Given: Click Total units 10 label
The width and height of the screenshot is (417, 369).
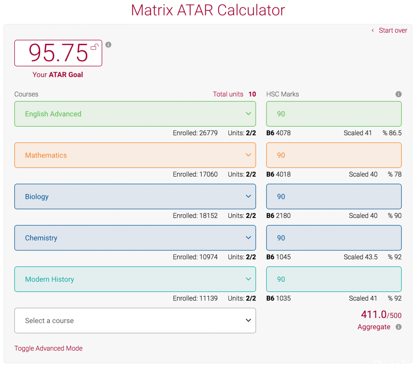Looking at the screenshot, I should click(234, 94).
